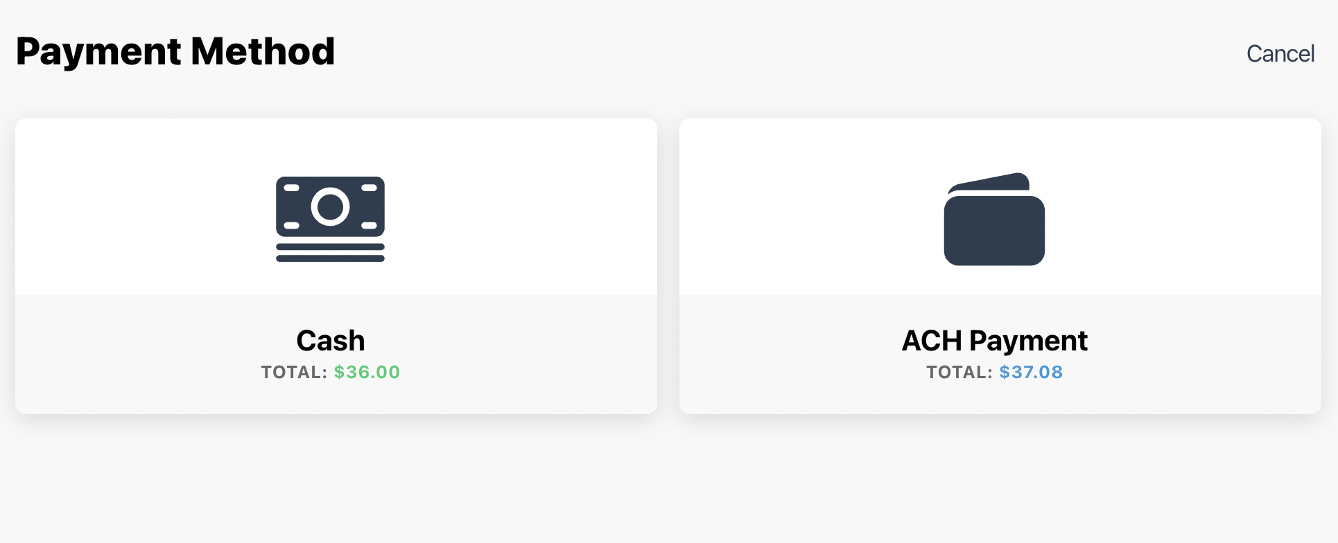Click the dark wallet flap graphic
Viewport: 1338px width, 543px height.
click(988, 184)
